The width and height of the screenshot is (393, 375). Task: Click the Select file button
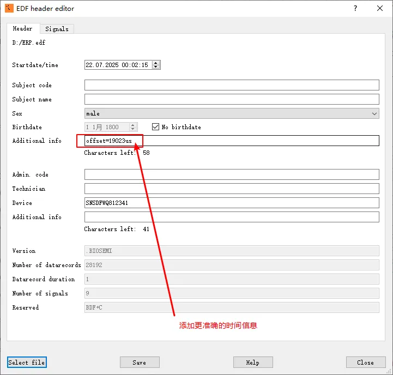27,362
